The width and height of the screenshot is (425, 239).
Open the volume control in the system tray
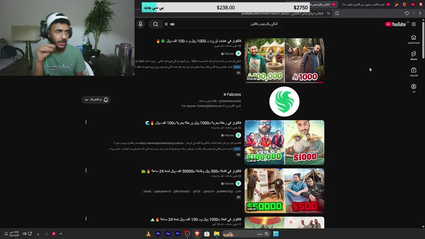coord(24,234)
